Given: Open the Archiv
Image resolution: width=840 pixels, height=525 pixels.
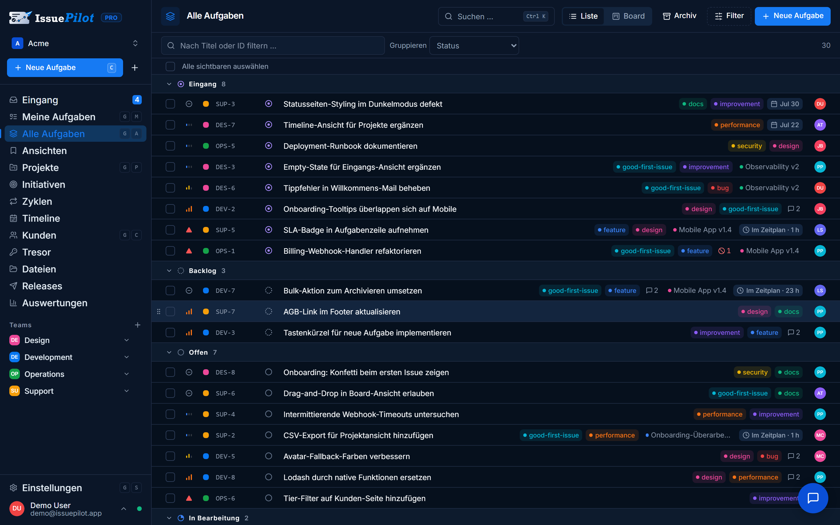Looking at the screenshot, I should coord(679,16).
